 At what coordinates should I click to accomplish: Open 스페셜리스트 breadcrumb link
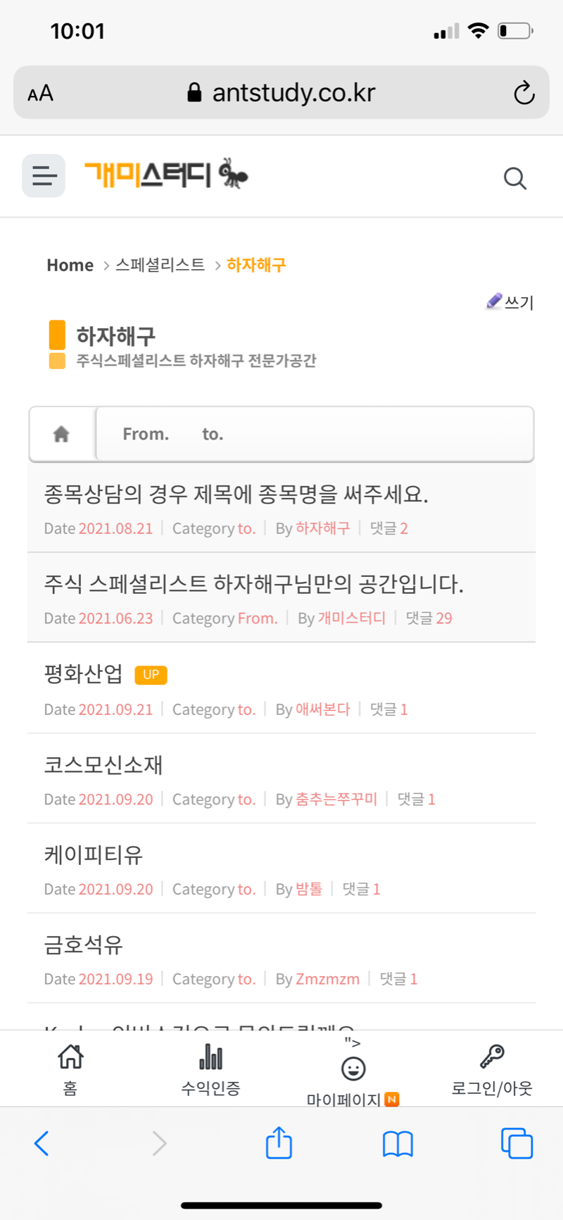click(160, 265)
